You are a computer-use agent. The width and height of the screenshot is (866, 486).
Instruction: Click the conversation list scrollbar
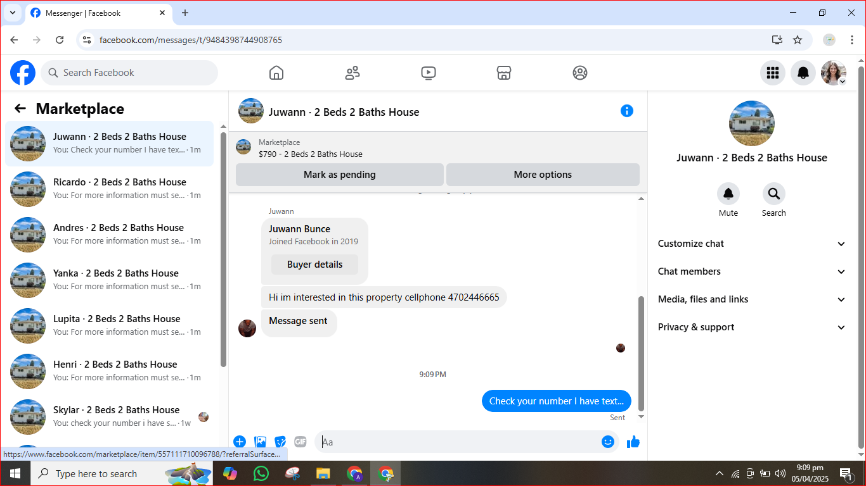(x=223, y=249)
